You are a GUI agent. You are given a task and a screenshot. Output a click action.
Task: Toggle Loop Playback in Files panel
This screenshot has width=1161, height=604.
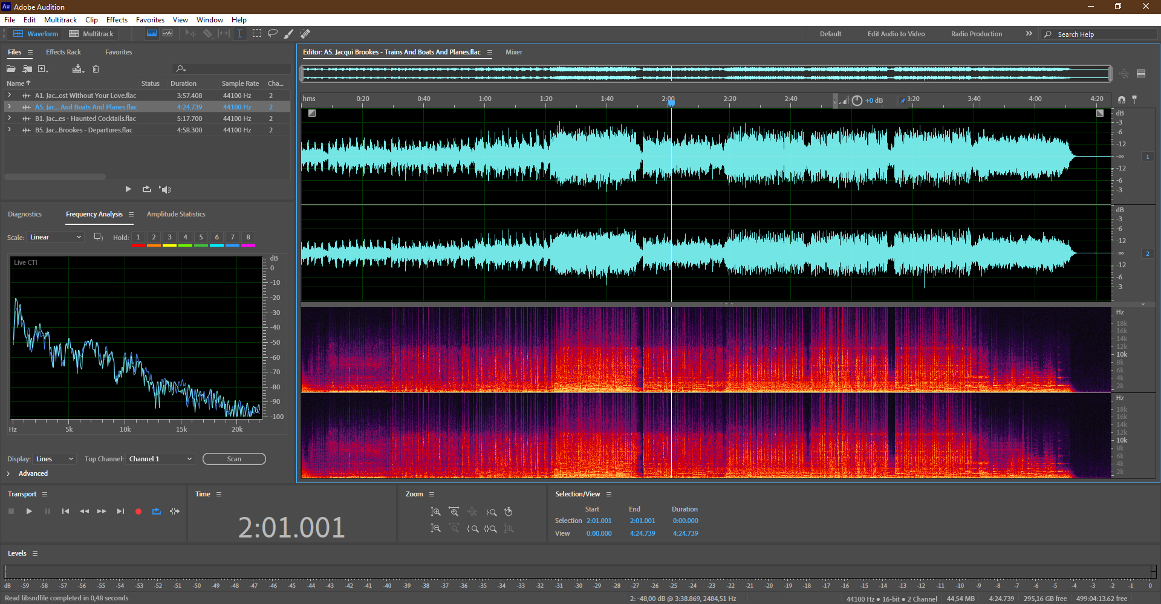point(146,189)
